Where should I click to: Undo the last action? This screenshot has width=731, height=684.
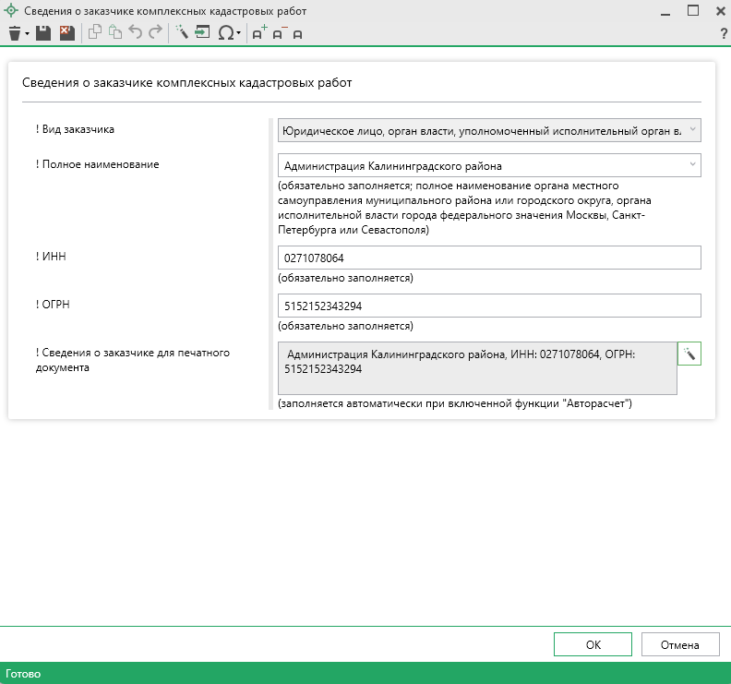point(135,33)
